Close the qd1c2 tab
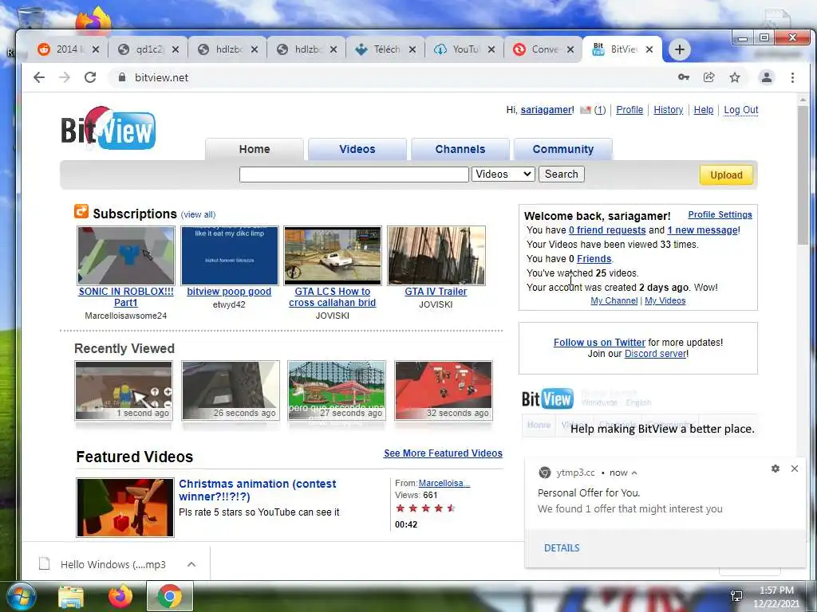Viewport: 817px width, 612px height. (x=176, y=49)
